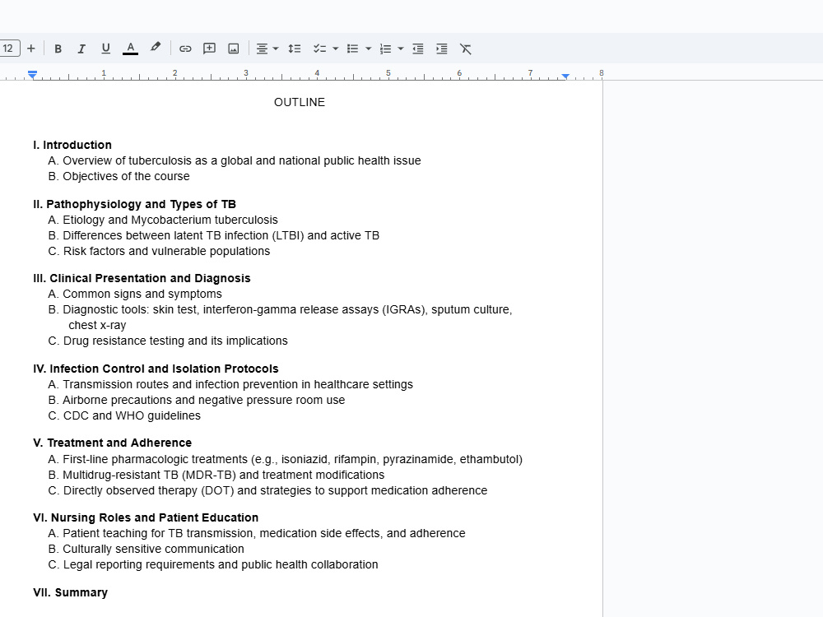
Task: Click the 'Differences between latent TB infection' line
Action: (x=214, y=235)
